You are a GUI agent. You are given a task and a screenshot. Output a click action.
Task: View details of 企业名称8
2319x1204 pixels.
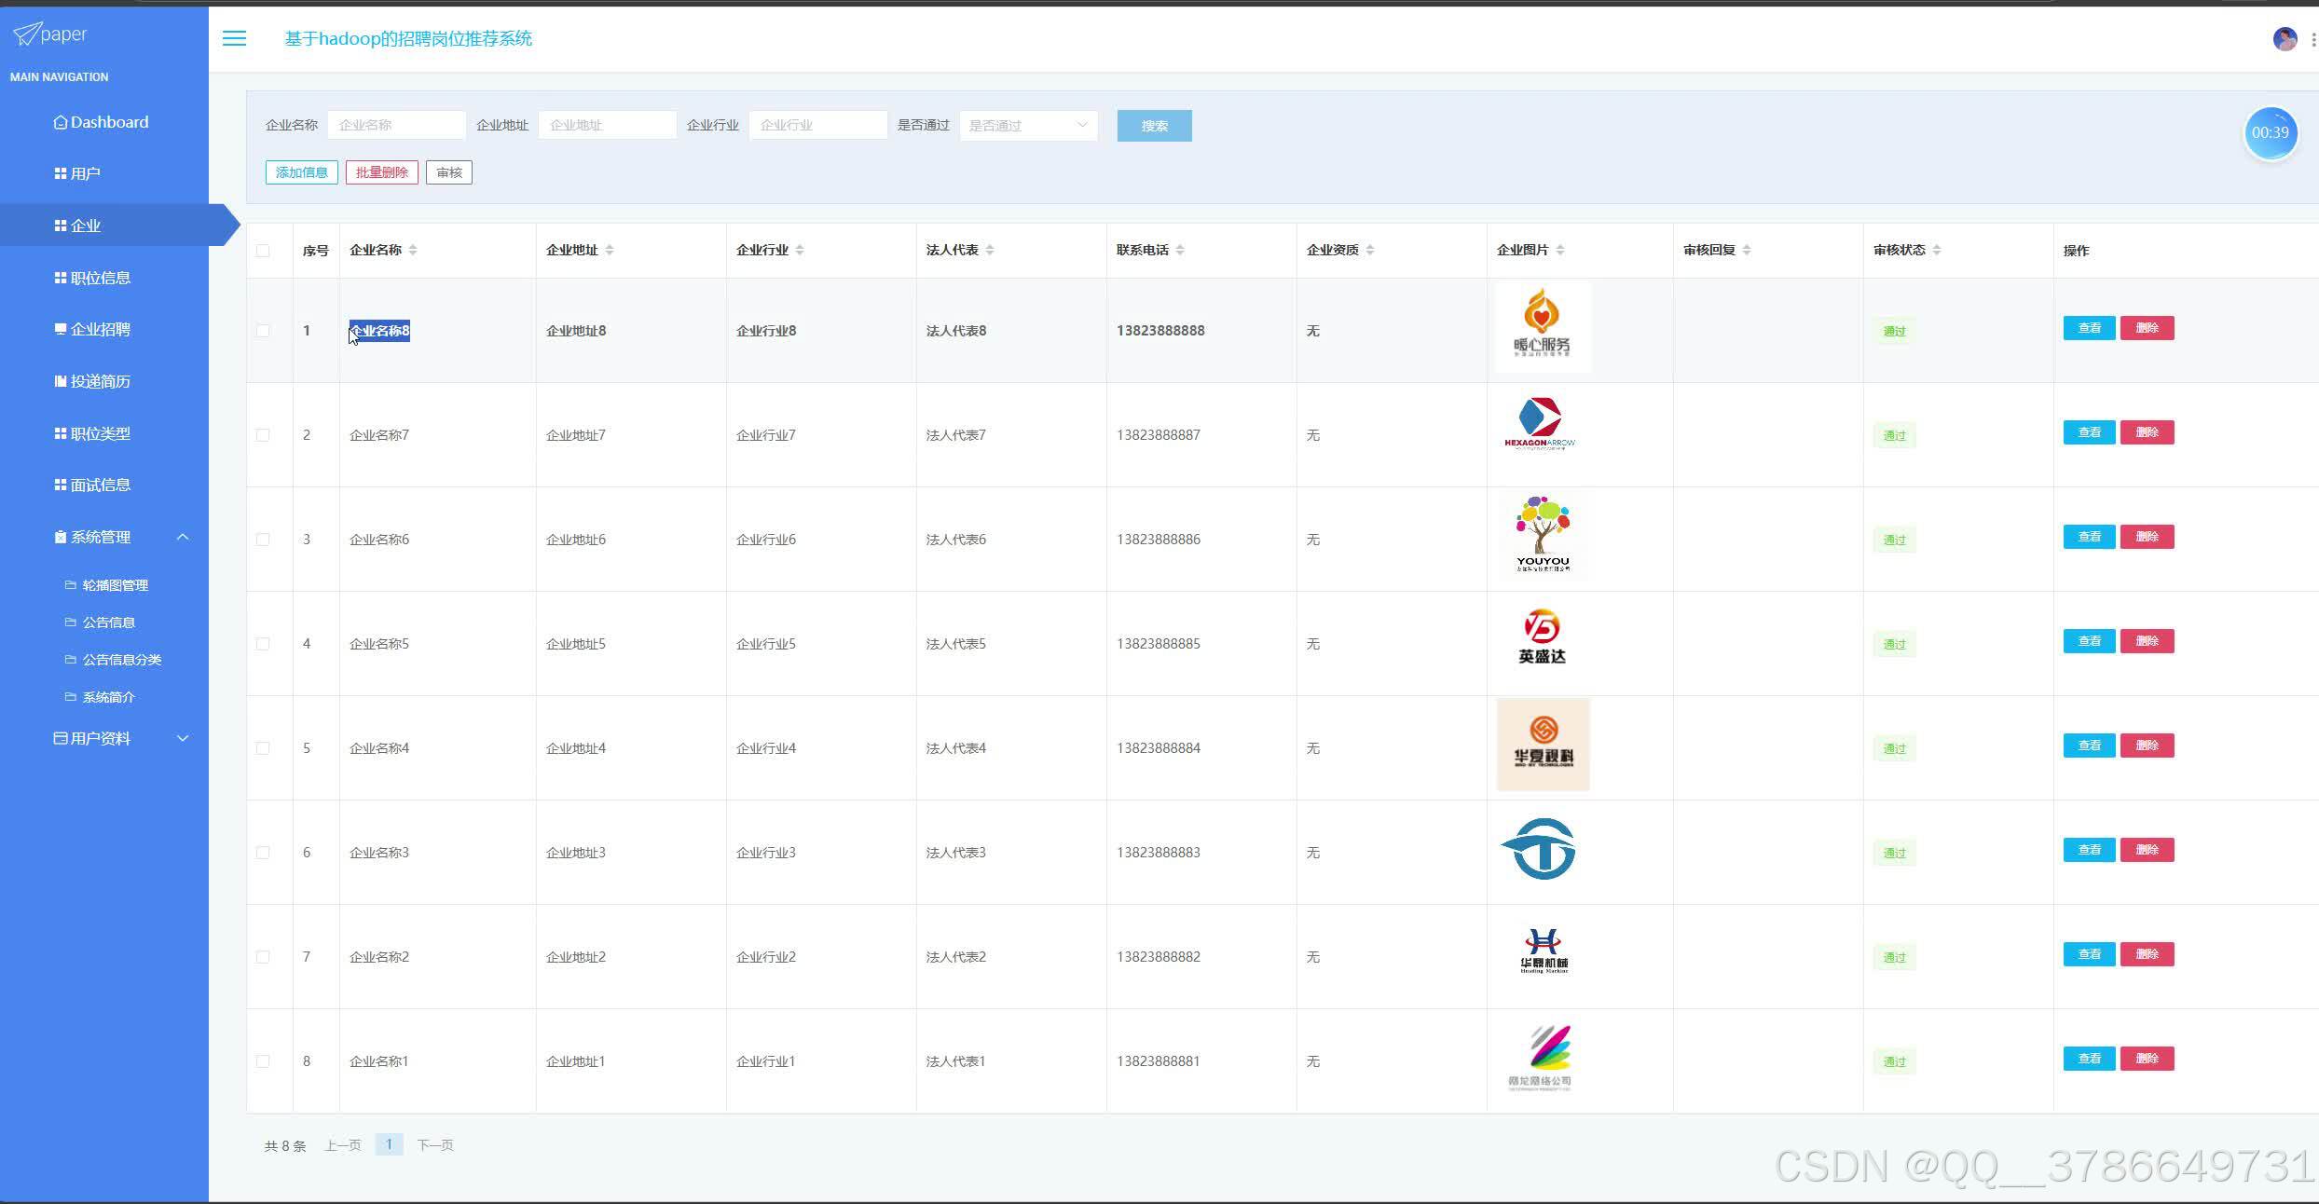[x=2089, y=328]
